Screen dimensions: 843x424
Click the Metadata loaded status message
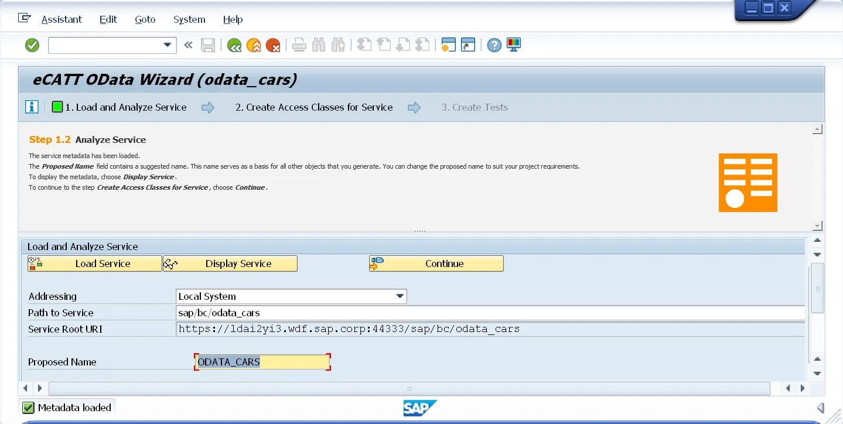[74, 408]
